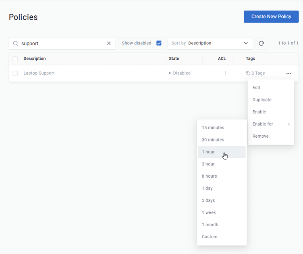
Task: Enable policy for 15 minutes
Action: (222, 128)
